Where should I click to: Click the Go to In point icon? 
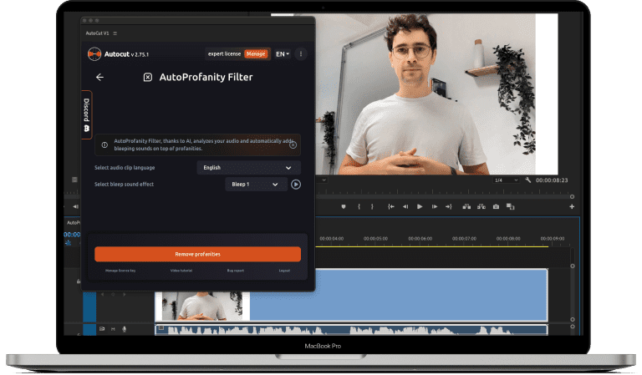[x=390, y=207]
